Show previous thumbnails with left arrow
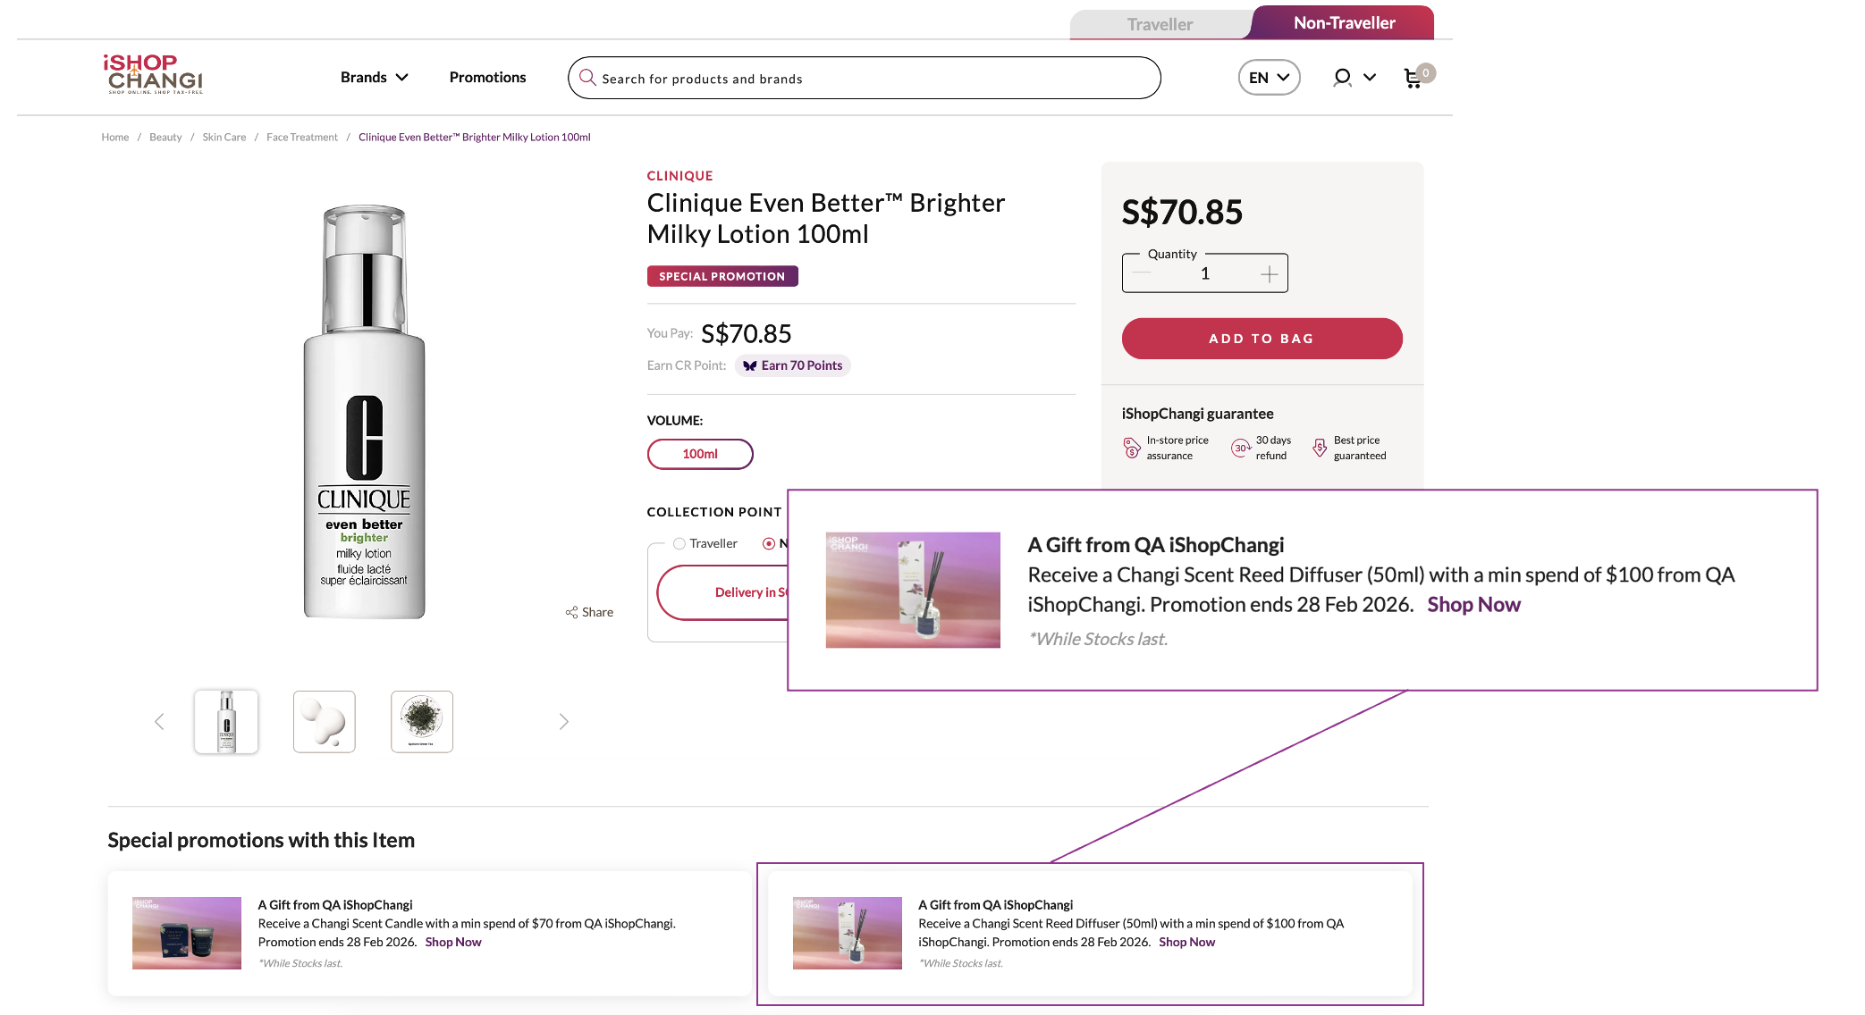The image size is (1865, 1015). pos(159,721)
